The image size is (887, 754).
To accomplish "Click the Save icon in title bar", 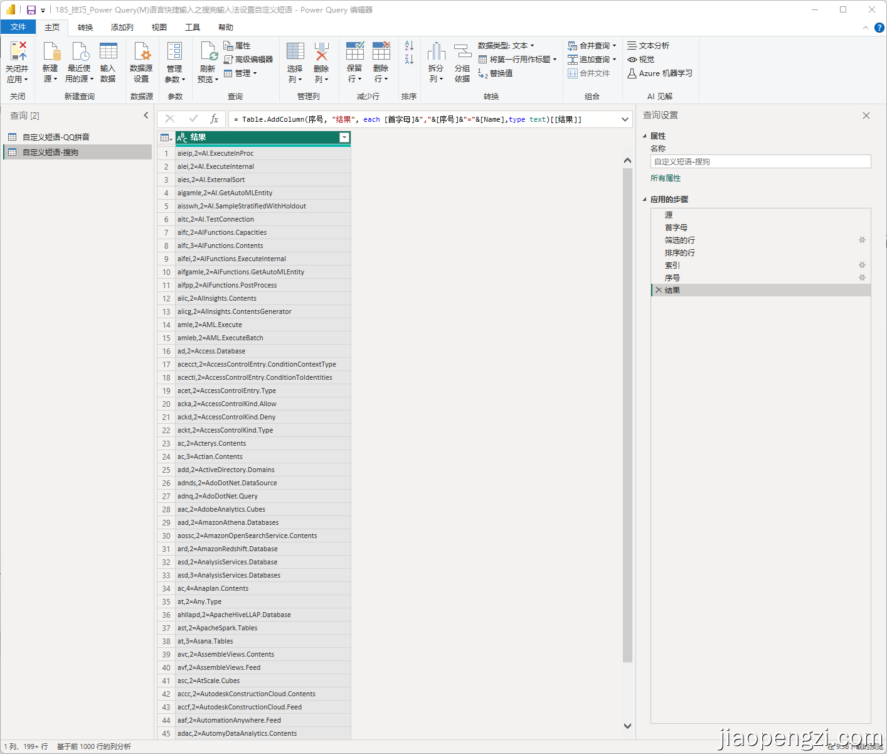I will click(x=31, y=10).
